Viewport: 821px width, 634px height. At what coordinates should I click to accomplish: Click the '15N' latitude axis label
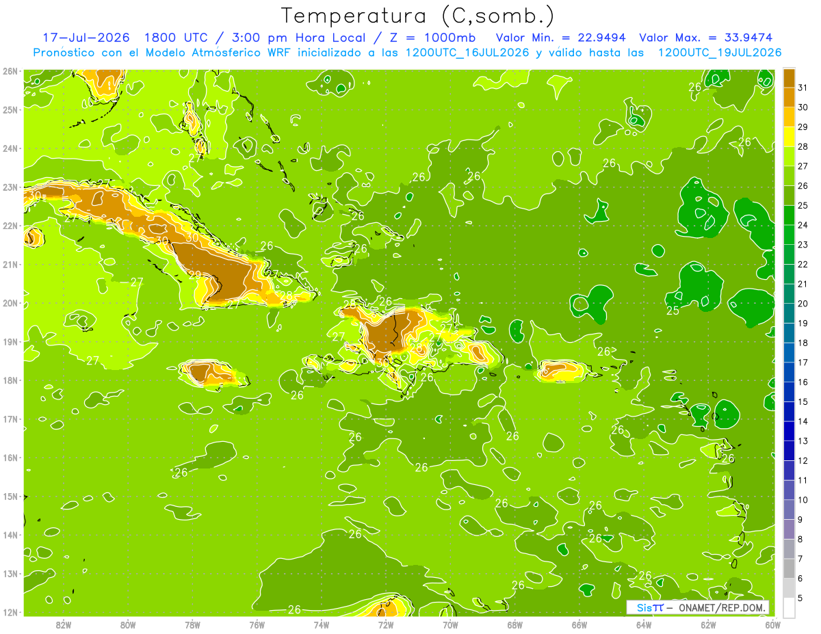pos(10,496)
